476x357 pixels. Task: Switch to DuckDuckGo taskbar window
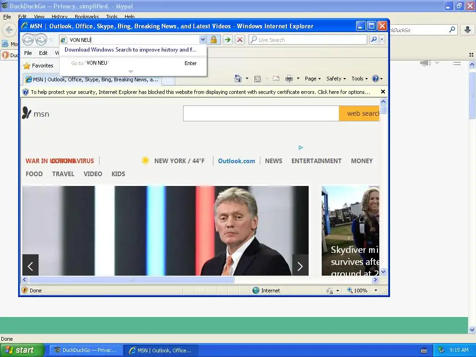point(86,350)
